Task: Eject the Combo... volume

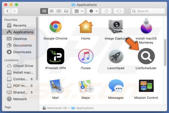Action: click(x=31, y=79)
